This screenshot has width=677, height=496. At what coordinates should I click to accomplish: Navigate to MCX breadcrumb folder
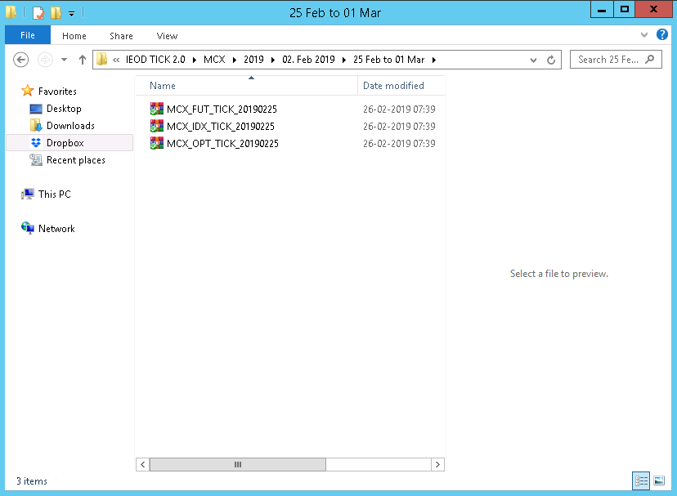pyautogui.click(x=214, y=60)
